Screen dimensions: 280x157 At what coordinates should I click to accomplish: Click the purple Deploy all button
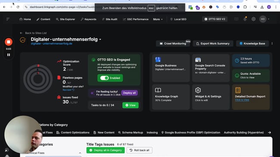pyautogui.click(x=129, y=93)
